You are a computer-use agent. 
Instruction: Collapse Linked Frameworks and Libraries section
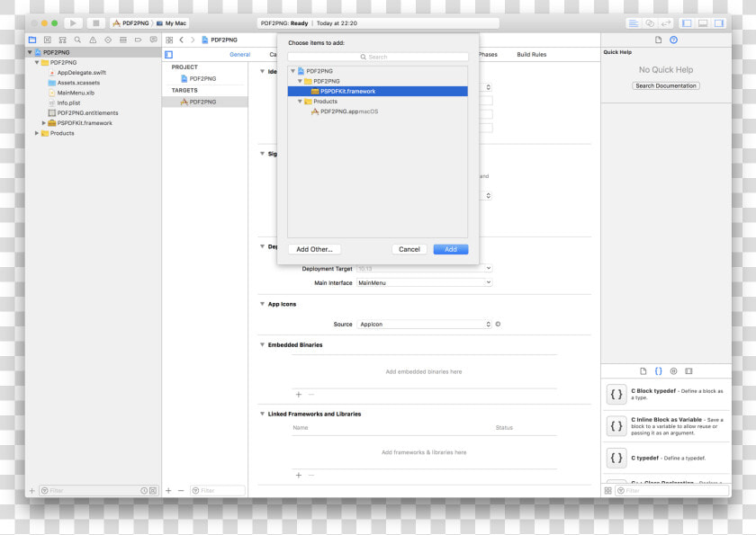click(262, 414)
